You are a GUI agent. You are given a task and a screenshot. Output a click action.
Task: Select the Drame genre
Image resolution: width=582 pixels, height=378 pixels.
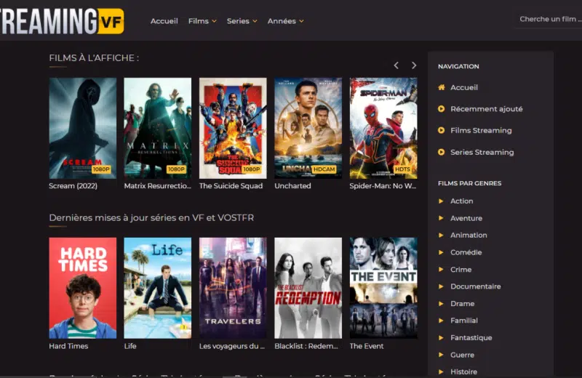[463, 303]
